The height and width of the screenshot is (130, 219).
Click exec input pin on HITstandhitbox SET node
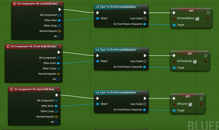[174, 13]
